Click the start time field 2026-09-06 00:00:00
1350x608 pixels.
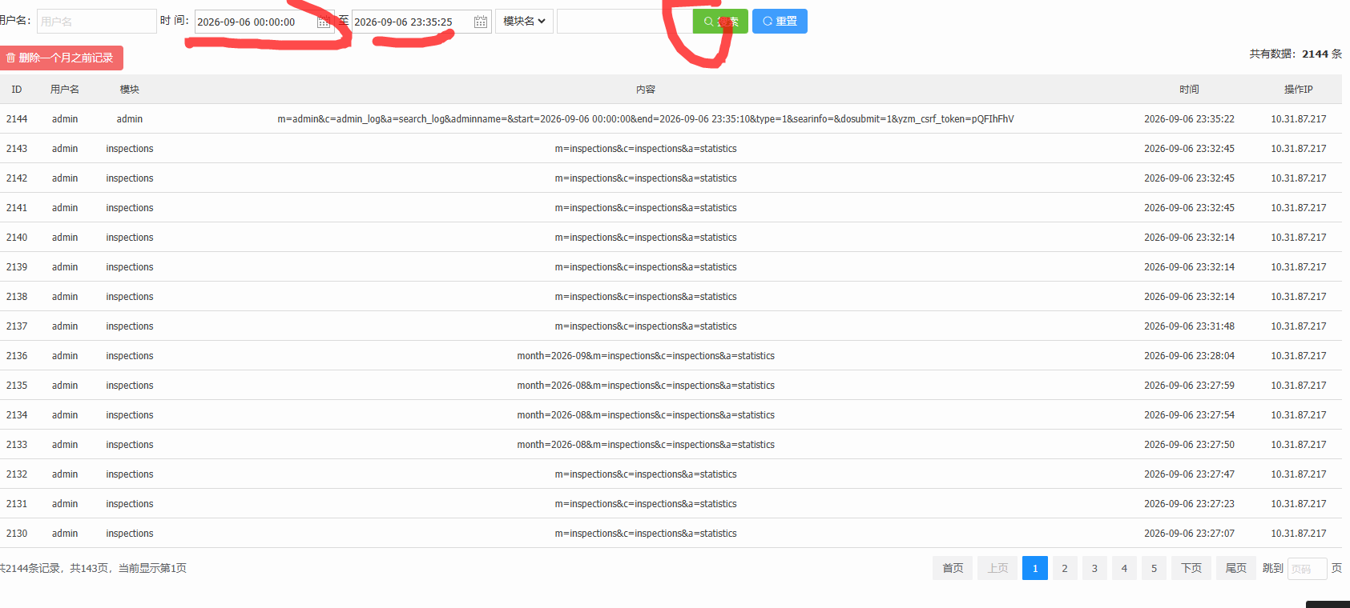[264, 22]
